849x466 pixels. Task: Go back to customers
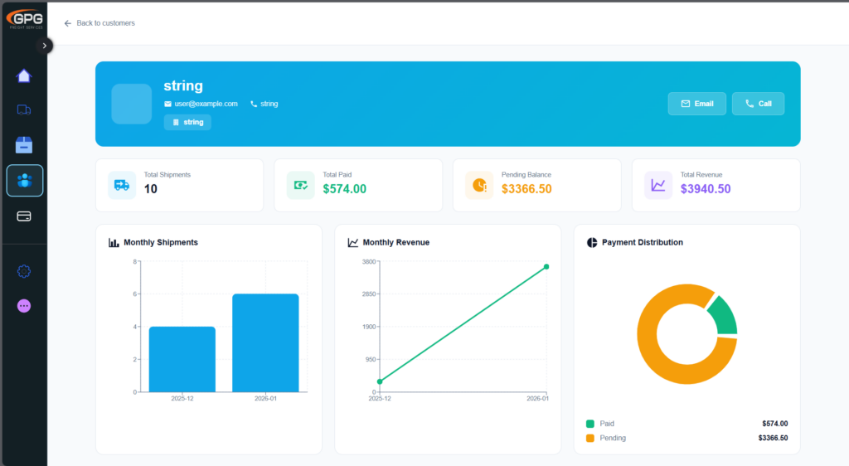click(x=99, y=23)
